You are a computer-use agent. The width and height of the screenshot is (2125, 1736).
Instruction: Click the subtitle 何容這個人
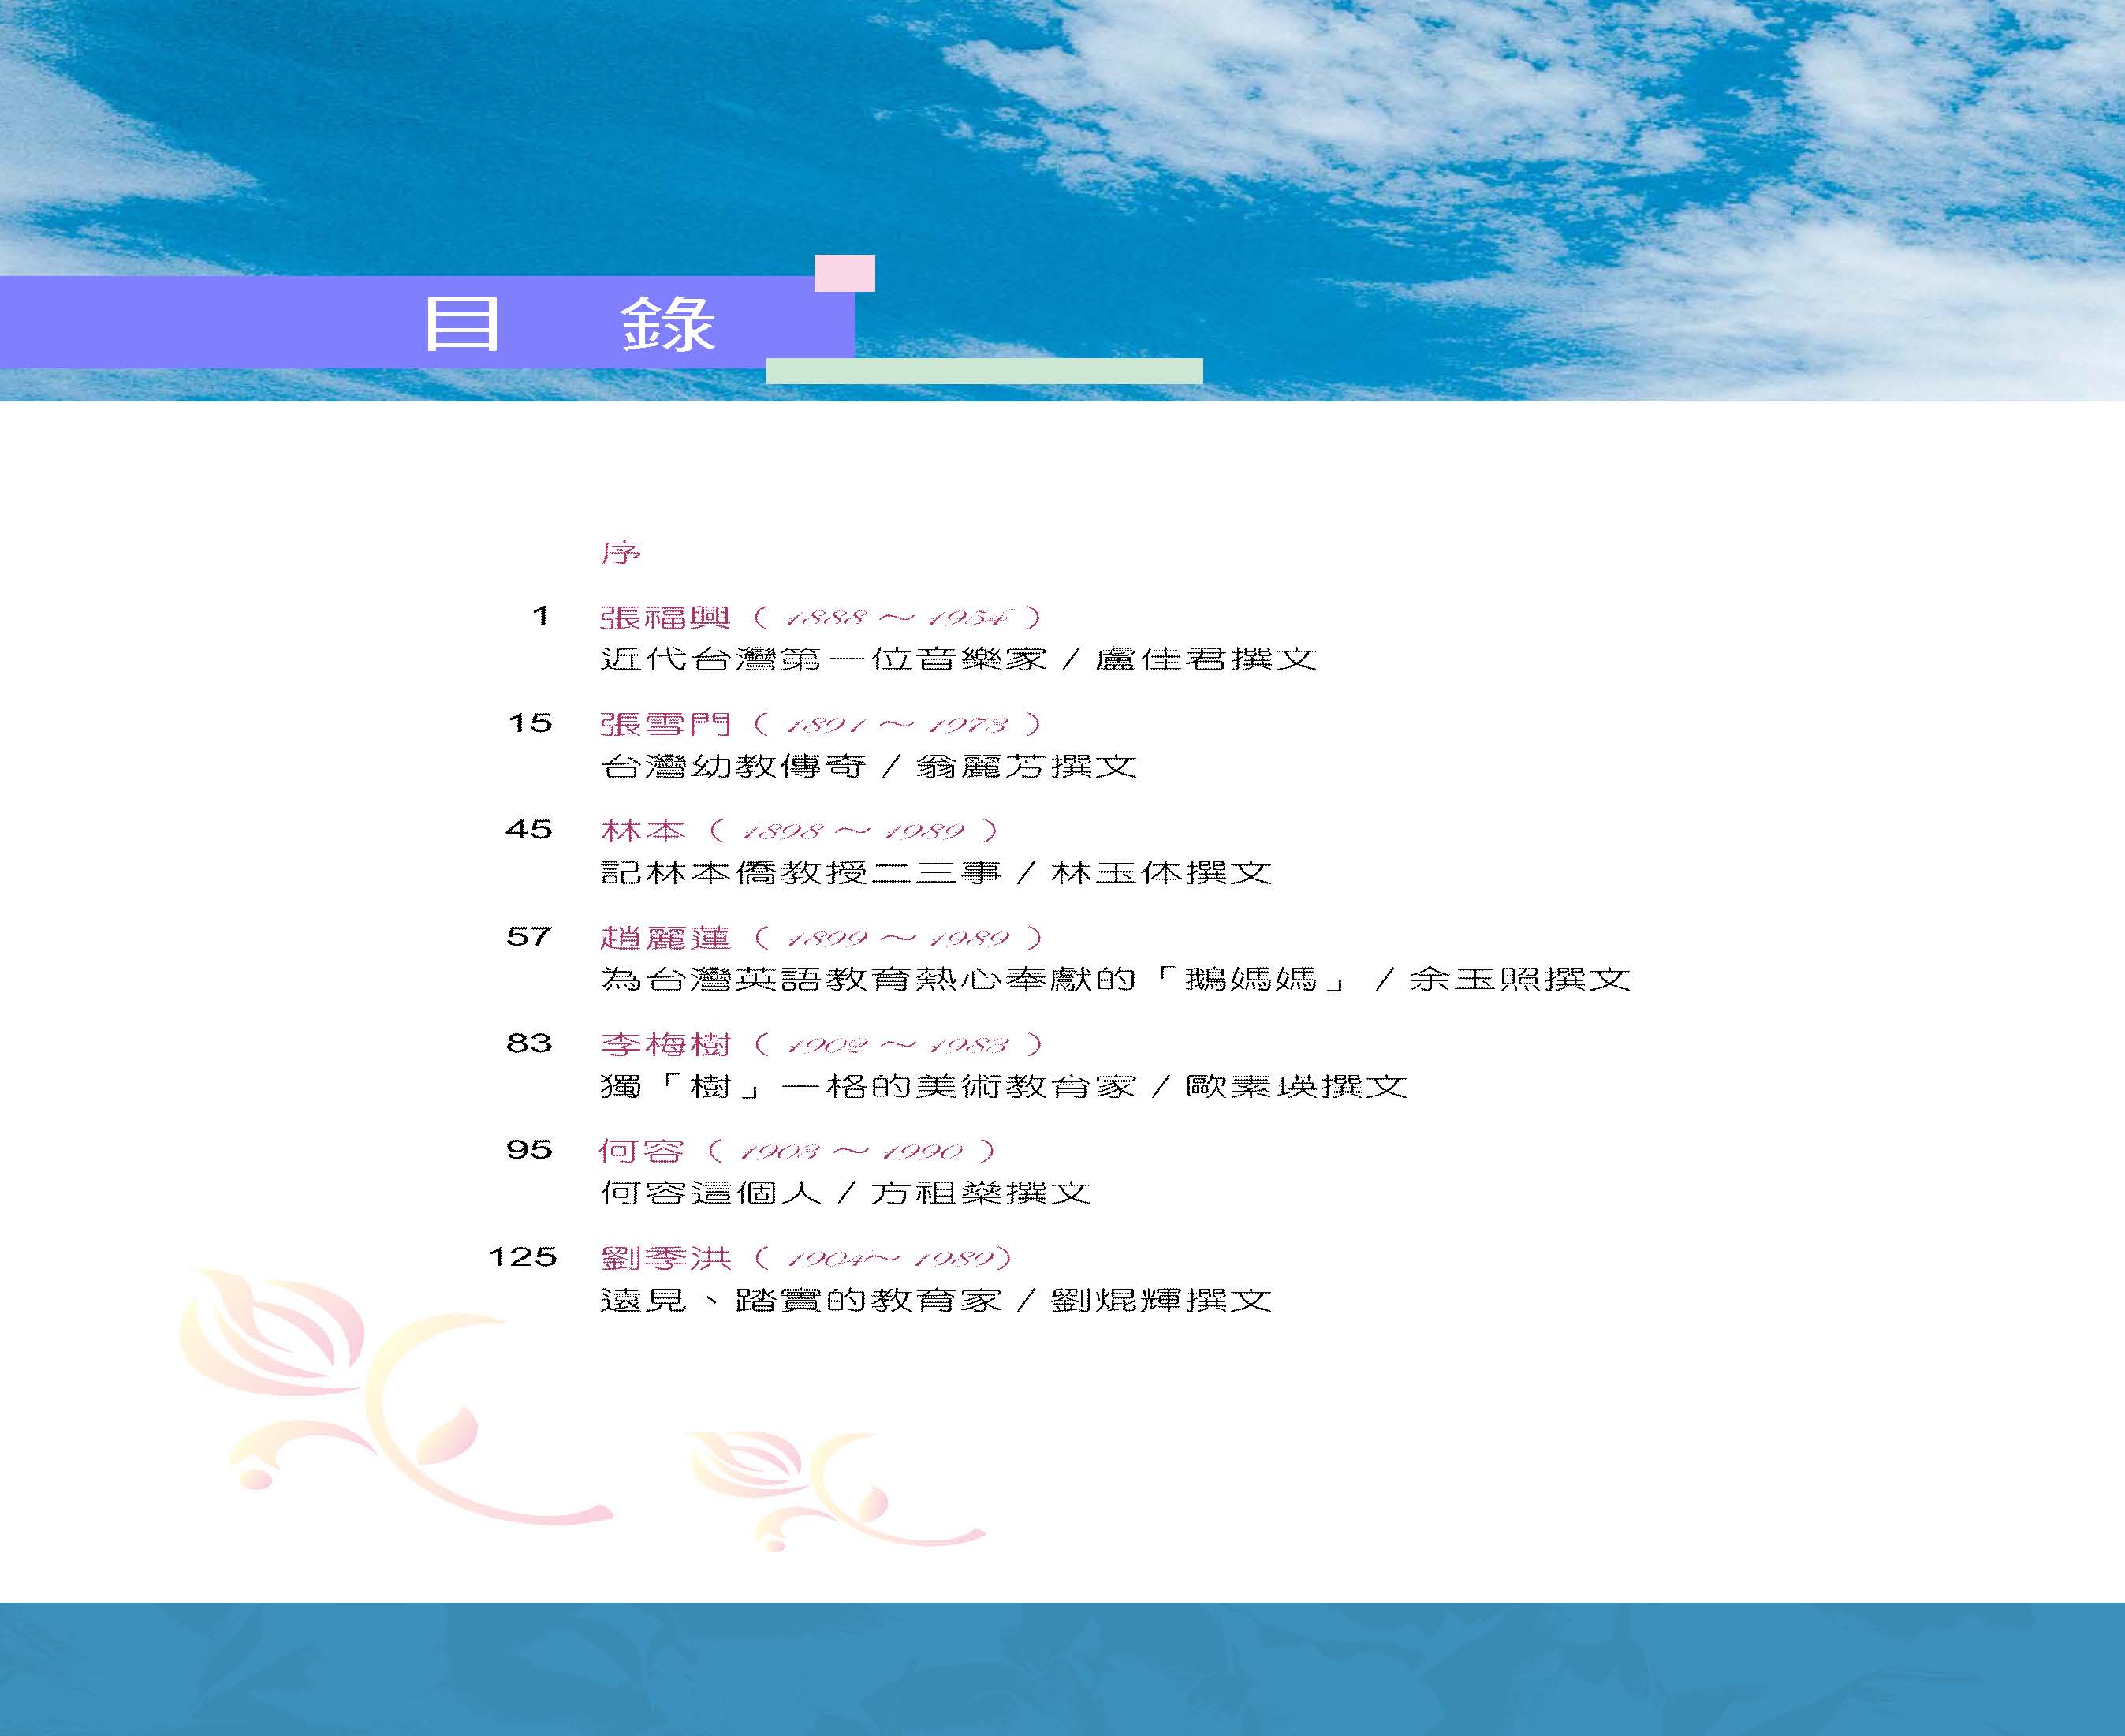click(x=710, y=1193)
